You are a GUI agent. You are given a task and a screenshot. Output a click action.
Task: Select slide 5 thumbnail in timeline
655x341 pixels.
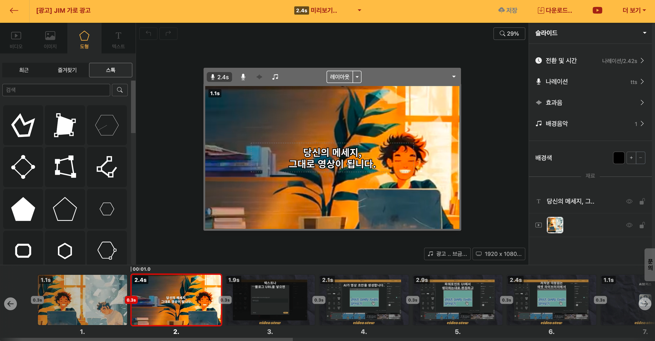458,300
